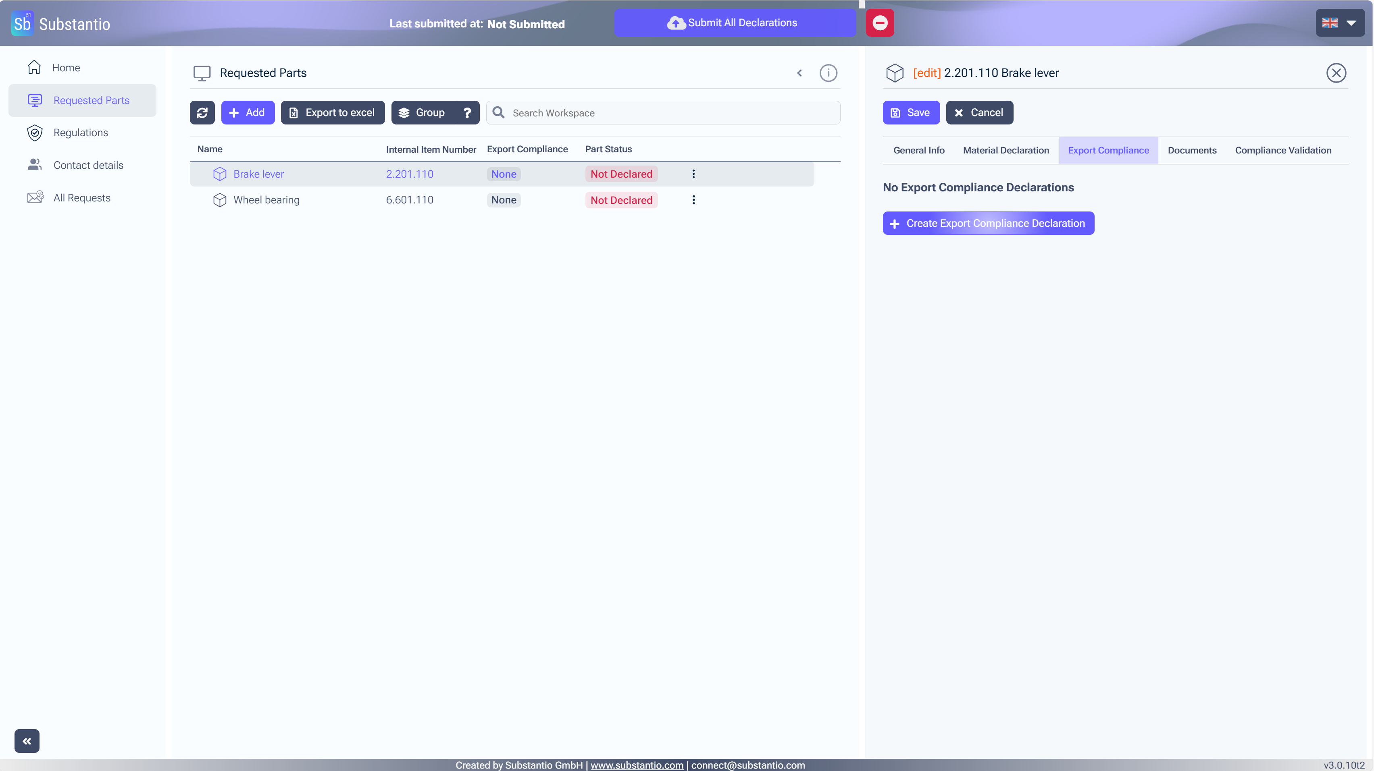Screen dimensions: 1374x771
Task: Switch to the Material Declaration tab
Action: pos(1006,150)
